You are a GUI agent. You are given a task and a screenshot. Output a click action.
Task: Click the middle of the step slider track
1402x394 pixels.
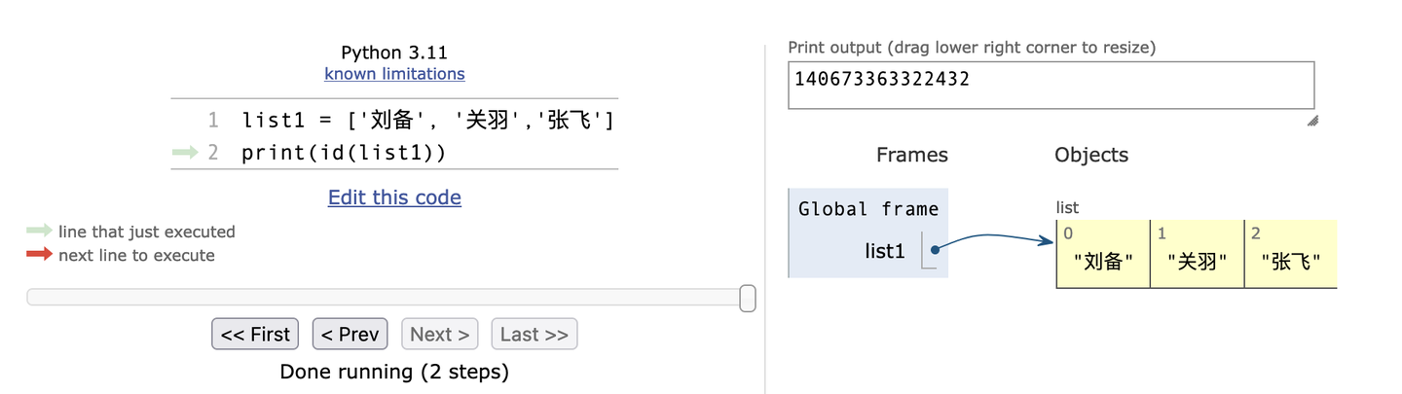pos(385,298)
